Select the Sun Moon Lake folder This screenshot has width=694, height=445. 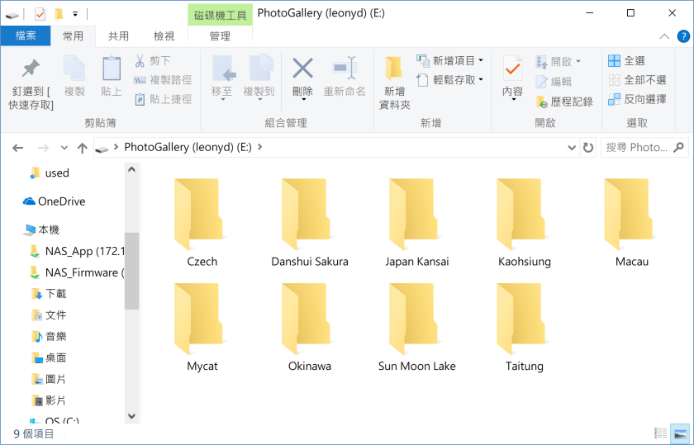[417, 329]
